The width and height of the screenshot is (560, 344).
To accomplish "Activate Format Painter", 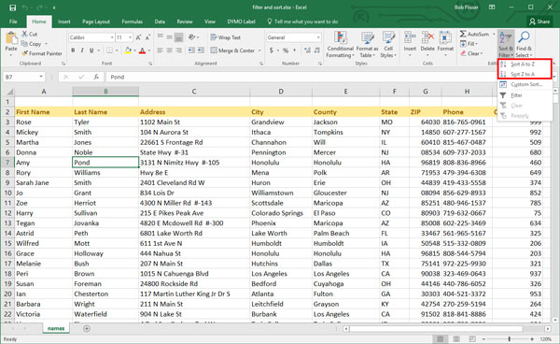I will (x=42, y=53).
